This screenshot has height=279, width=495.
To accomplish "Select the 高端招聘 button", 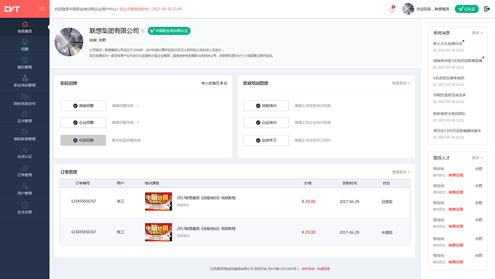I will tap(83, 106).
